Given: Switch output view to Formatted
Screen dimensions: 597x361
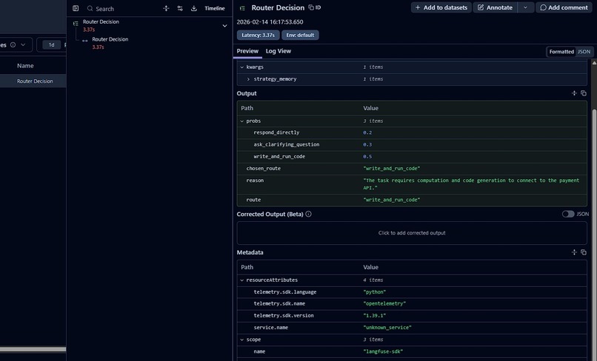Looking at the screenshot, I should [x=561, y=52].
